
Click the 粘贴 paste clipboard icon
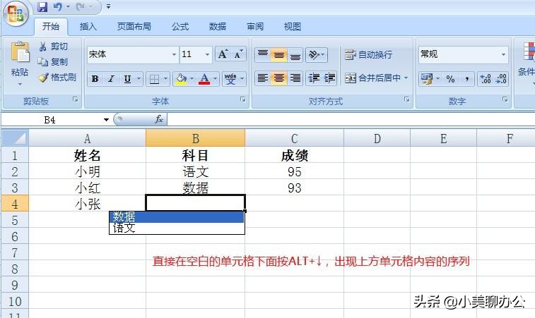click(x=20, y=52)
